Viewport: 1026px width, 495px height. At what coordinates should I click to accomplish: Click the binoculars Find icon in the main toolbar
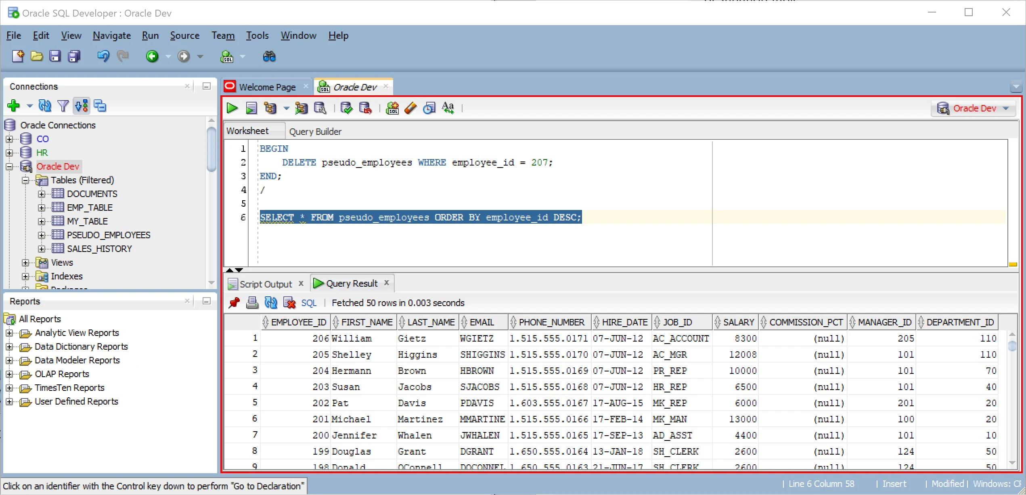tap(269, 57)
